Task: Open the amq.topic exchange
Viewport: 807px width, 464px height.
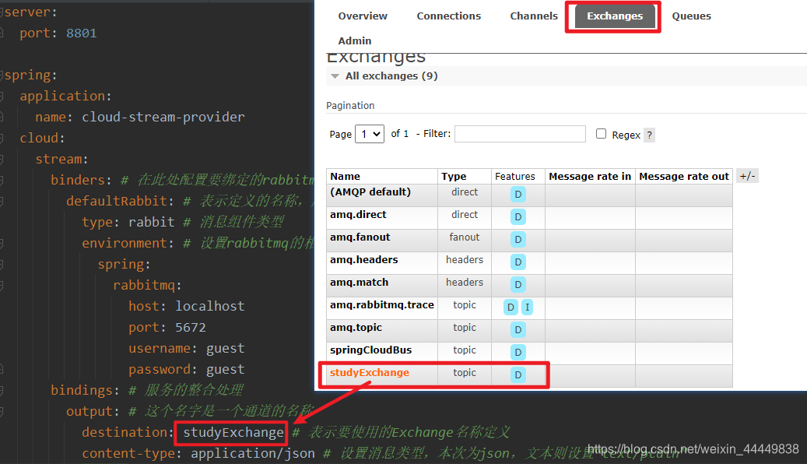Action: pos(356,328)
